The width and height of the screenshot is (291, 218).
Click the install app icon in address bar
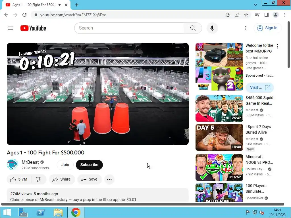[x=228, y=15]
